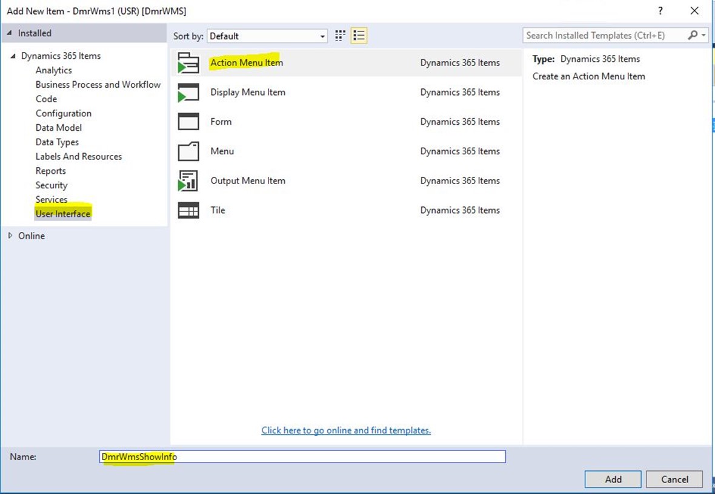Expand the Online section
715x494 pixels.
pos(10,235)
